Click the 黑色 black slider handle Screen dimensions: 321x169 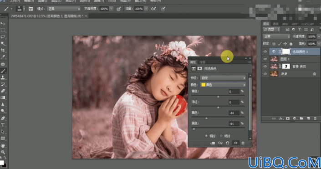tap(194, 129)
